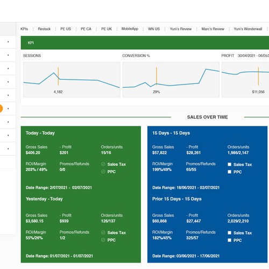269x269 pixels.
Task: Open the PE CA tab
Action: tap(86, 29)
